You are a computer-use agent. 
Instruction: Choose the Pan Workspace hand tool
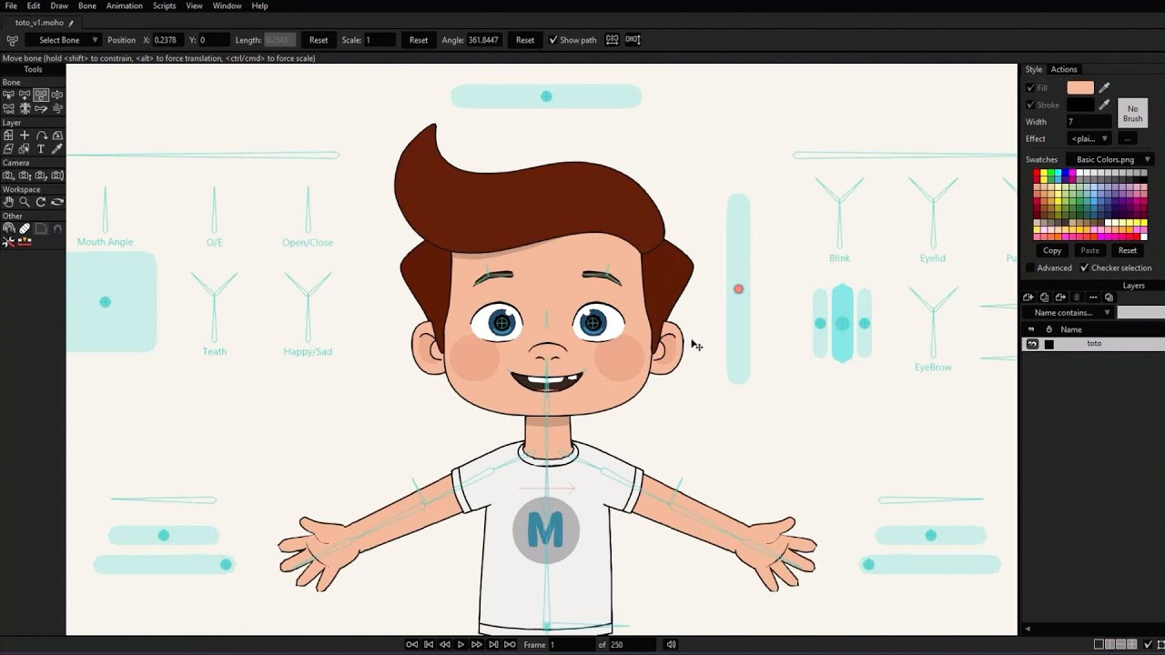tap(8, 202)
